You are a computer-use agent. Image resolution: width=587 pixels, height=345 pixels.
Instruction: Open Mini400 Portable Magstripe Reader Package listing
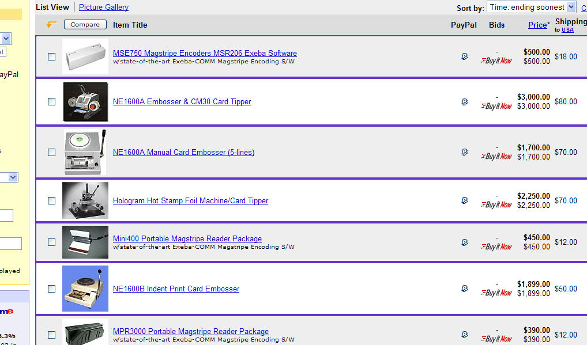coord(187,238)
